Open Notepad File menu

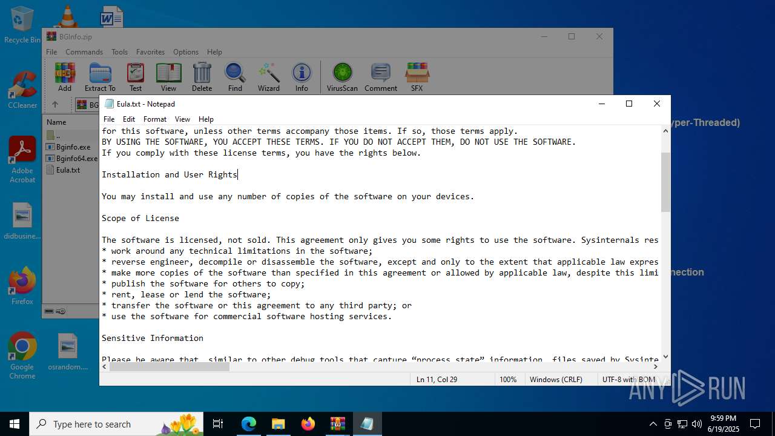[109, 119]
